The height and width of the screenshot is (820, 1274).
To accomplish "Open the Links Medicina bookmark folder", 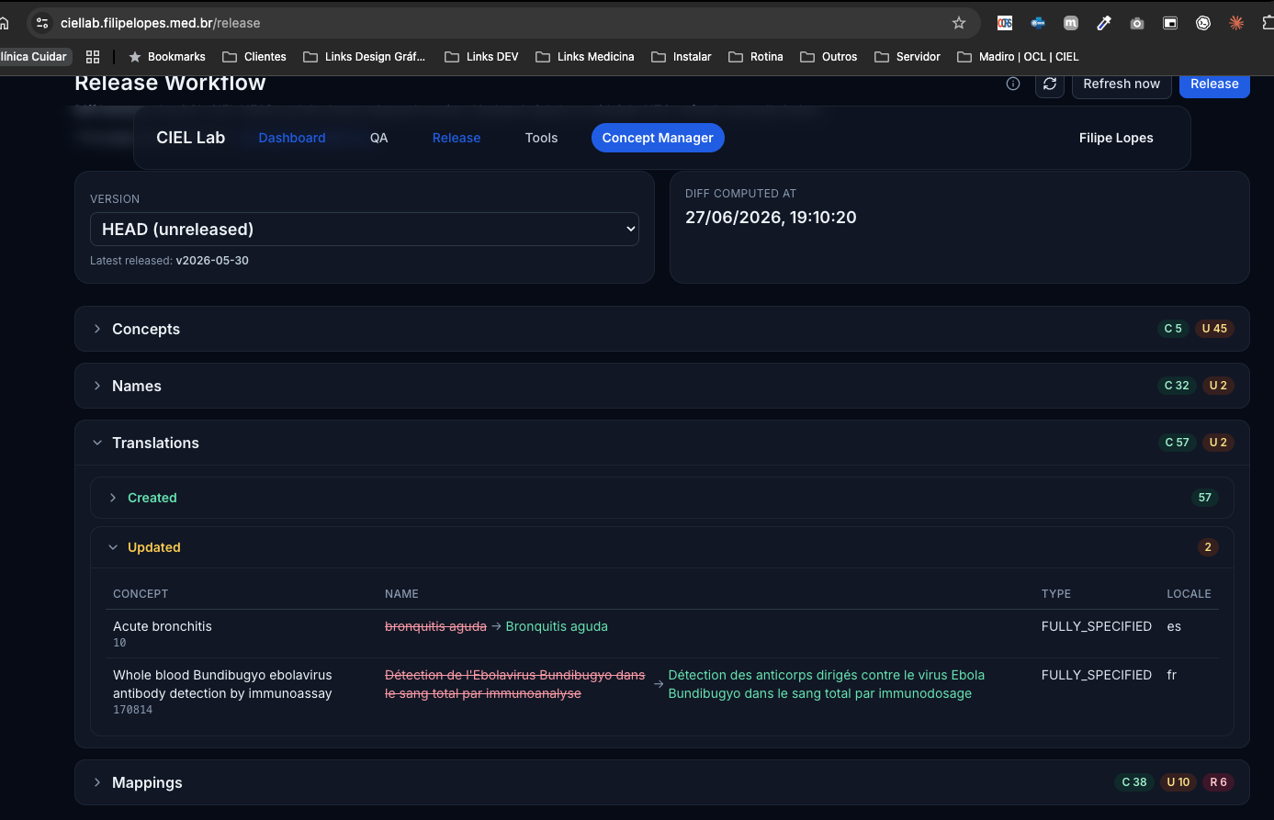I will click(584, 57).
